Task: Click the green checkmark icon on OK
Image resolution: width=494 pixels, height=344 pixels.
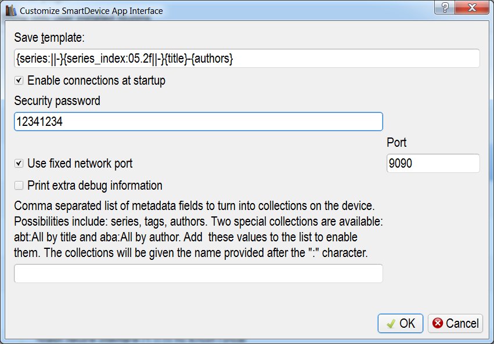Action: [x=391, y=324]
